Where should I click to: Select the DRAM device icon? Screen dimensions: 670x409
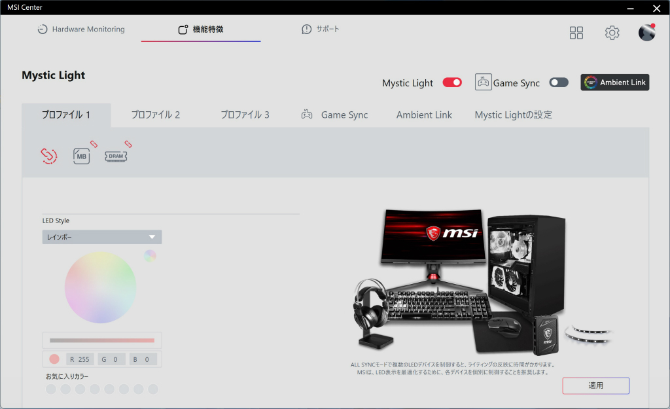coord(116,156)
